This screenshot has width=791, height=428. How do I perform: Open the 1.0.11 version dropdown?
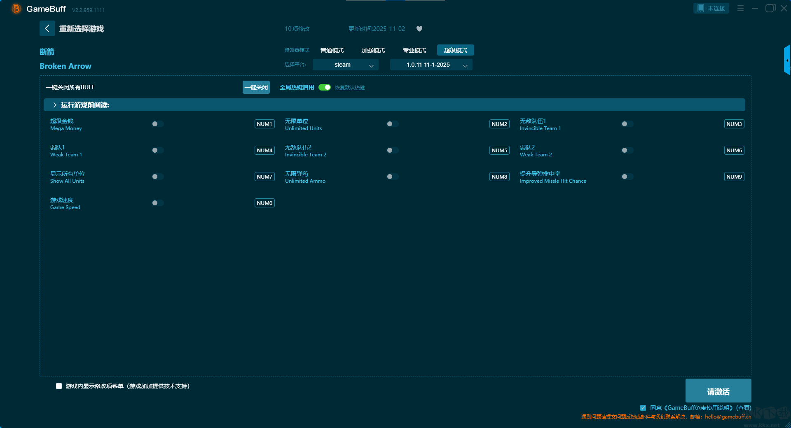(431, 65)
